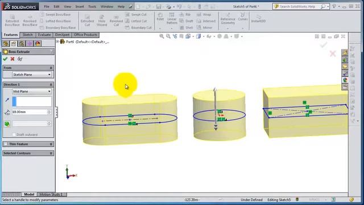This screenshot has width=364, height=205.
Task: Click Mirror button
Action: pyautogui.click(x=204, y=27)
